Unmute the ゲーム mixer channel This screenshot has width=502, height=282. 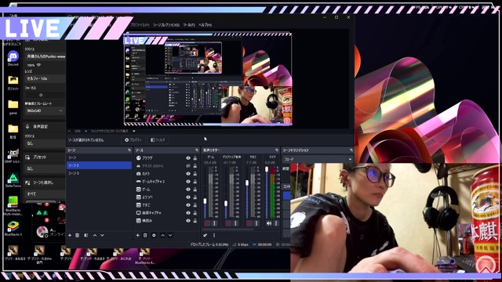207,223
